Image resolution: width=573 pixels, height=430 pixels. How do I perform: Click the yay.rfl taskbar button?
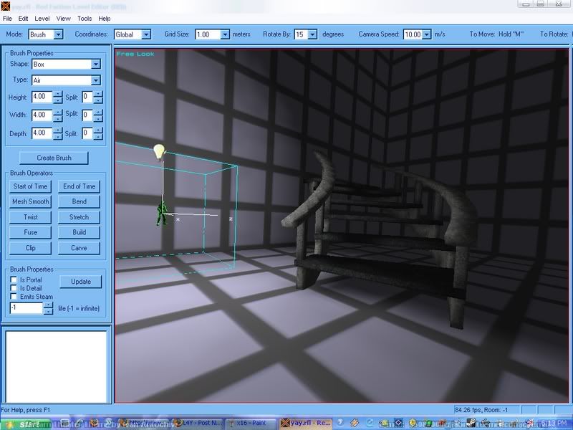(306, 423)
